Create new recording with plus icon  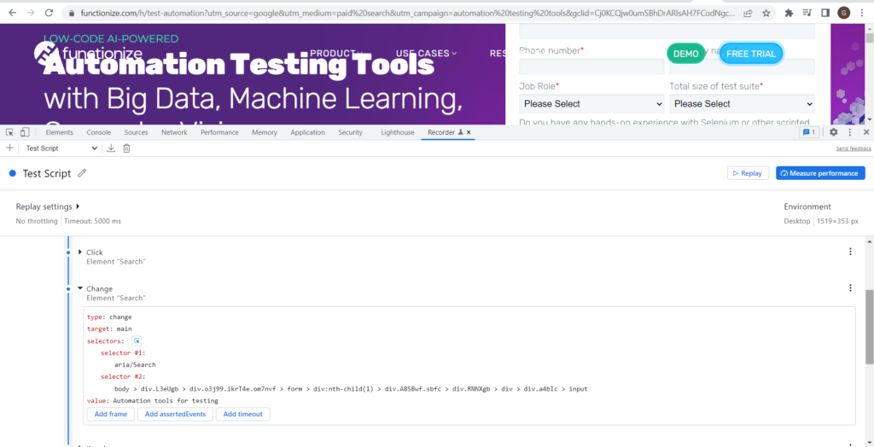(x=9, y=148)
